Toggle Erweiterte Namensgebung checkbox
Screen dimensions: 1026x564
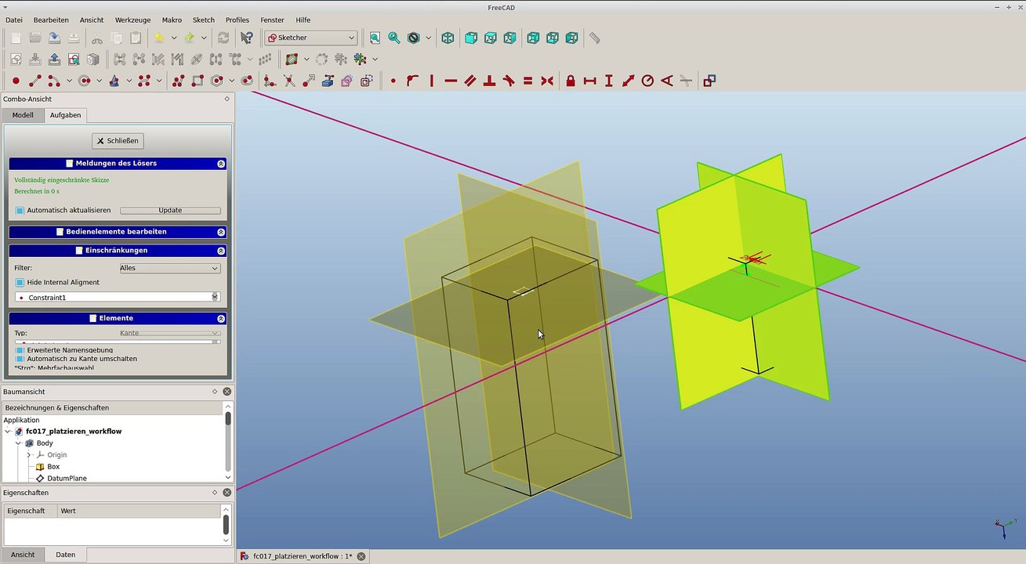point(20,350)
